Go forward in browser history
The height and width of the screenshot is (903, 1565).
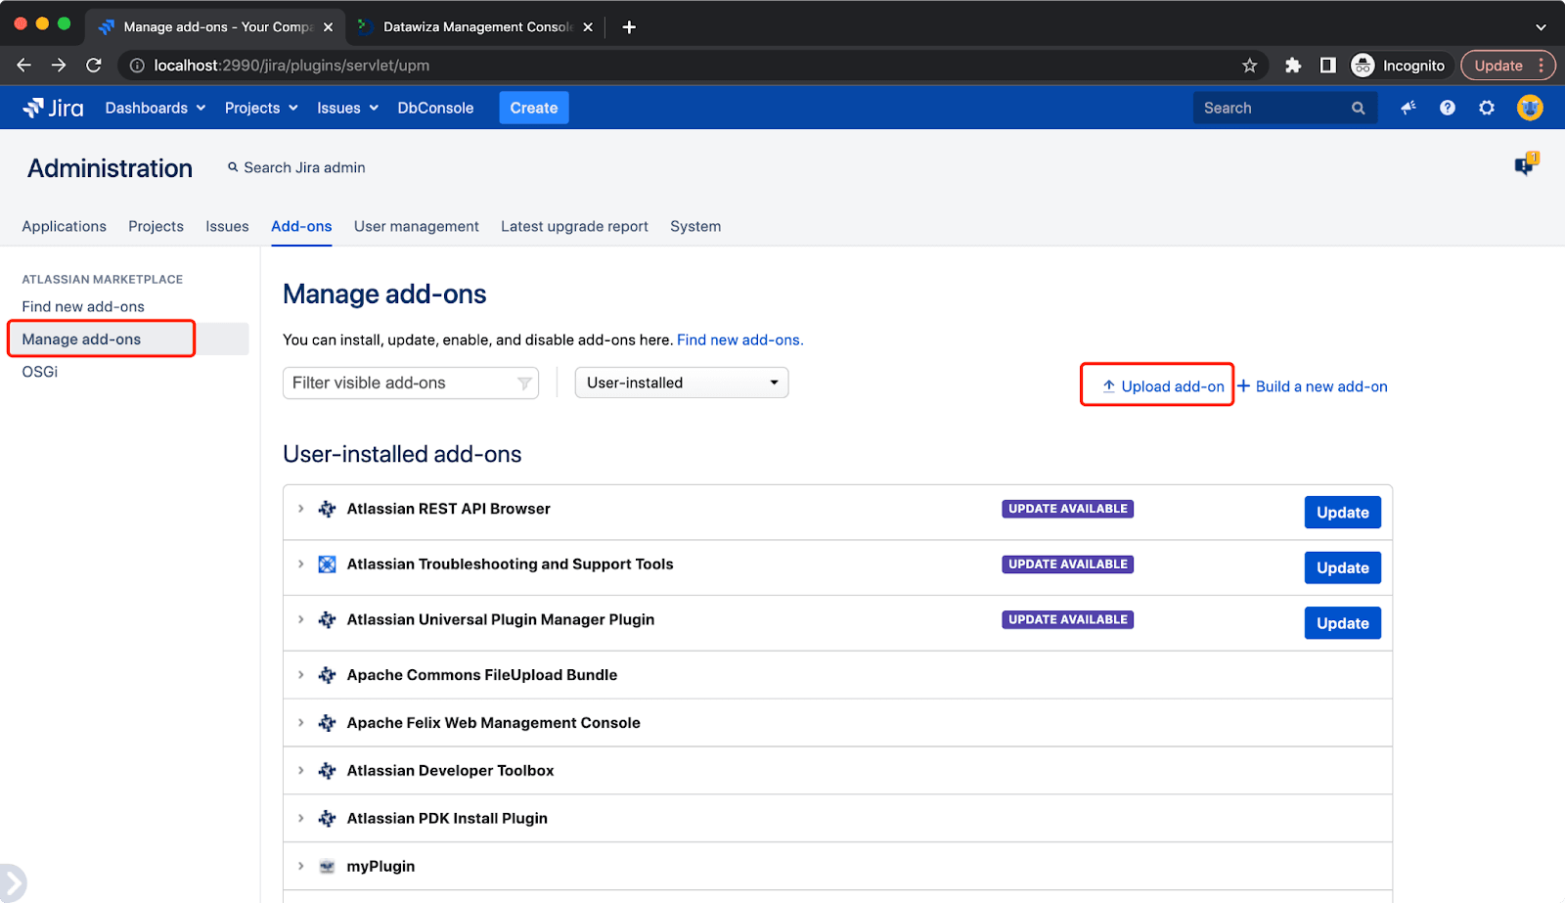(x=59, y=66)
